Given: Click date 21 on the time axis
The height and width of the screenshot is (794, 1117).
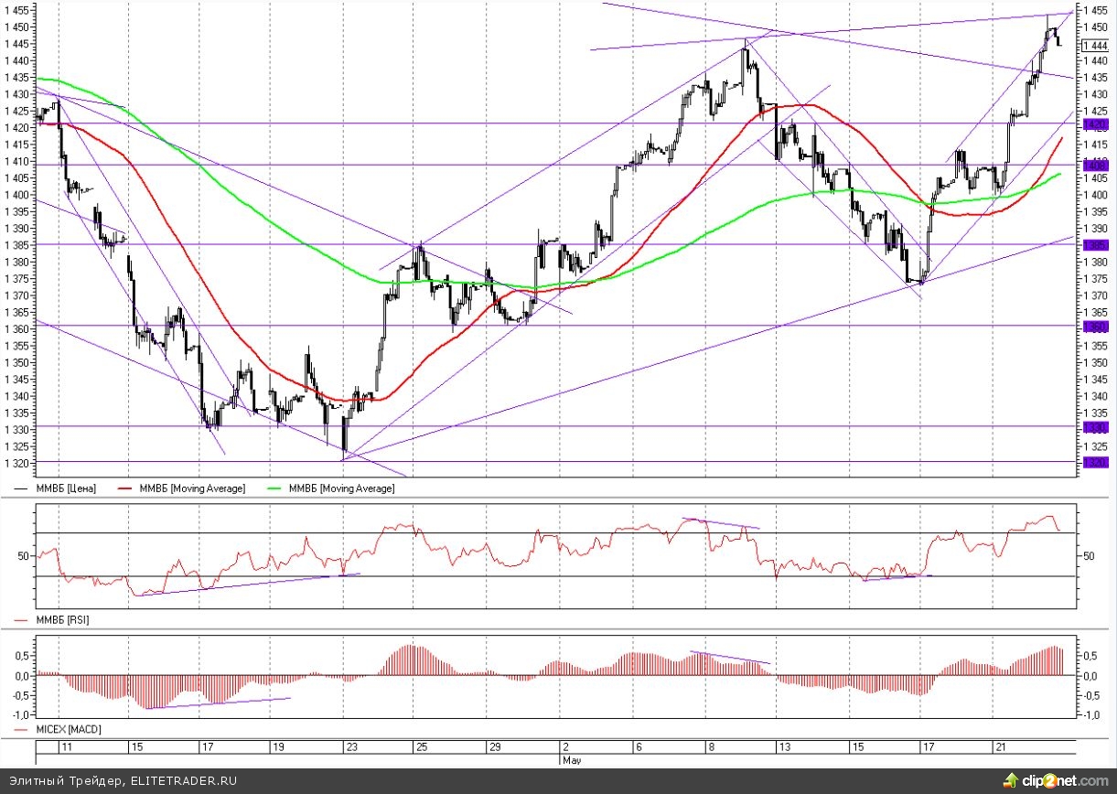Looking at the screenshot, I should pyautogui.click(x=1002, y=747).
